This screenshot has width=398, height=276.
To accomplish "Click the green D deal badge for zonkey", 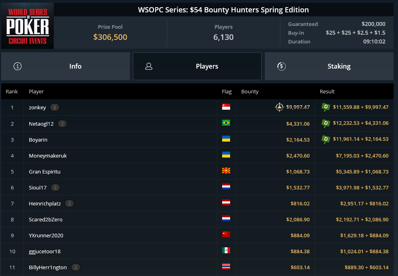I will pos(326,107).
